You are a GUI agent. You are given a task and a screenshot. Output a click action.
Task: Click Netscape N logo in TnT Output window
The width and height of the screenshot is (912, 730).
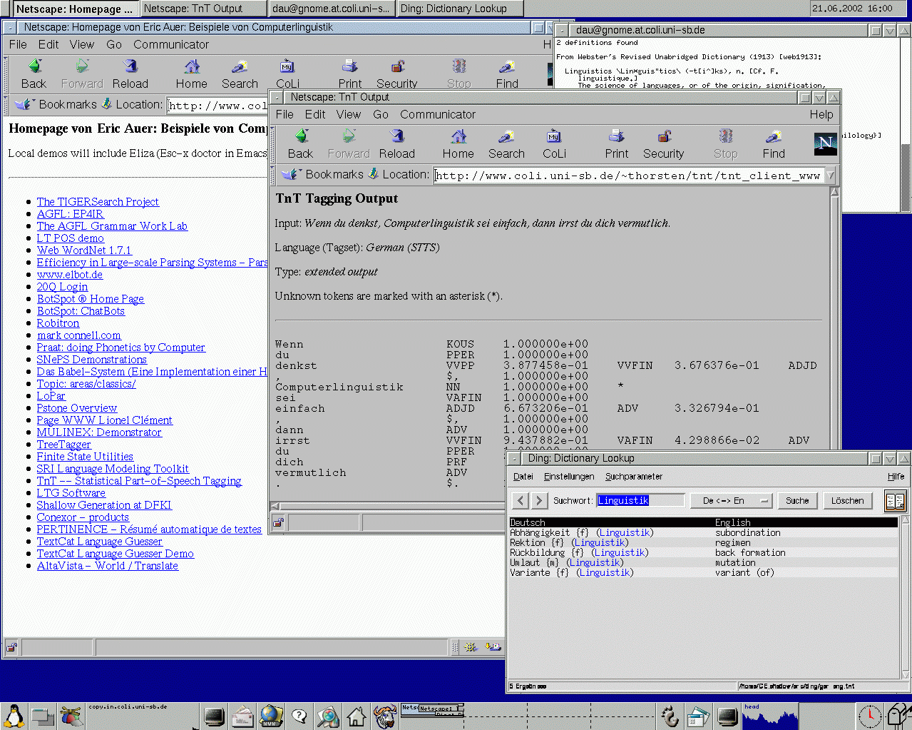[825, 143]
